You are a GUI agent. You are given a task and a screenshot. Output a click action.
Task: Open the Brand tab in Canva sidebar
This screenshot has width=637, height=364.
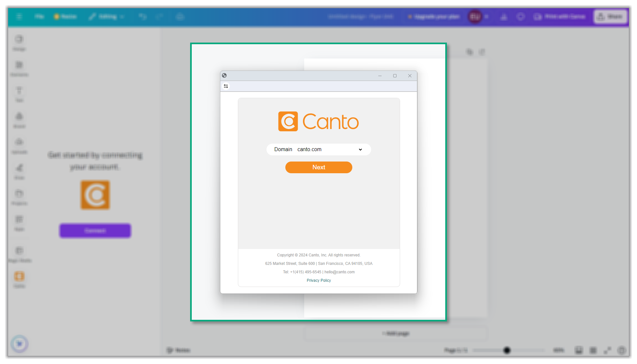19,120
